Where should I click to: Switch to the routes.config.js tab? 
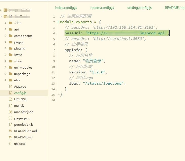(x=102, y=8)
